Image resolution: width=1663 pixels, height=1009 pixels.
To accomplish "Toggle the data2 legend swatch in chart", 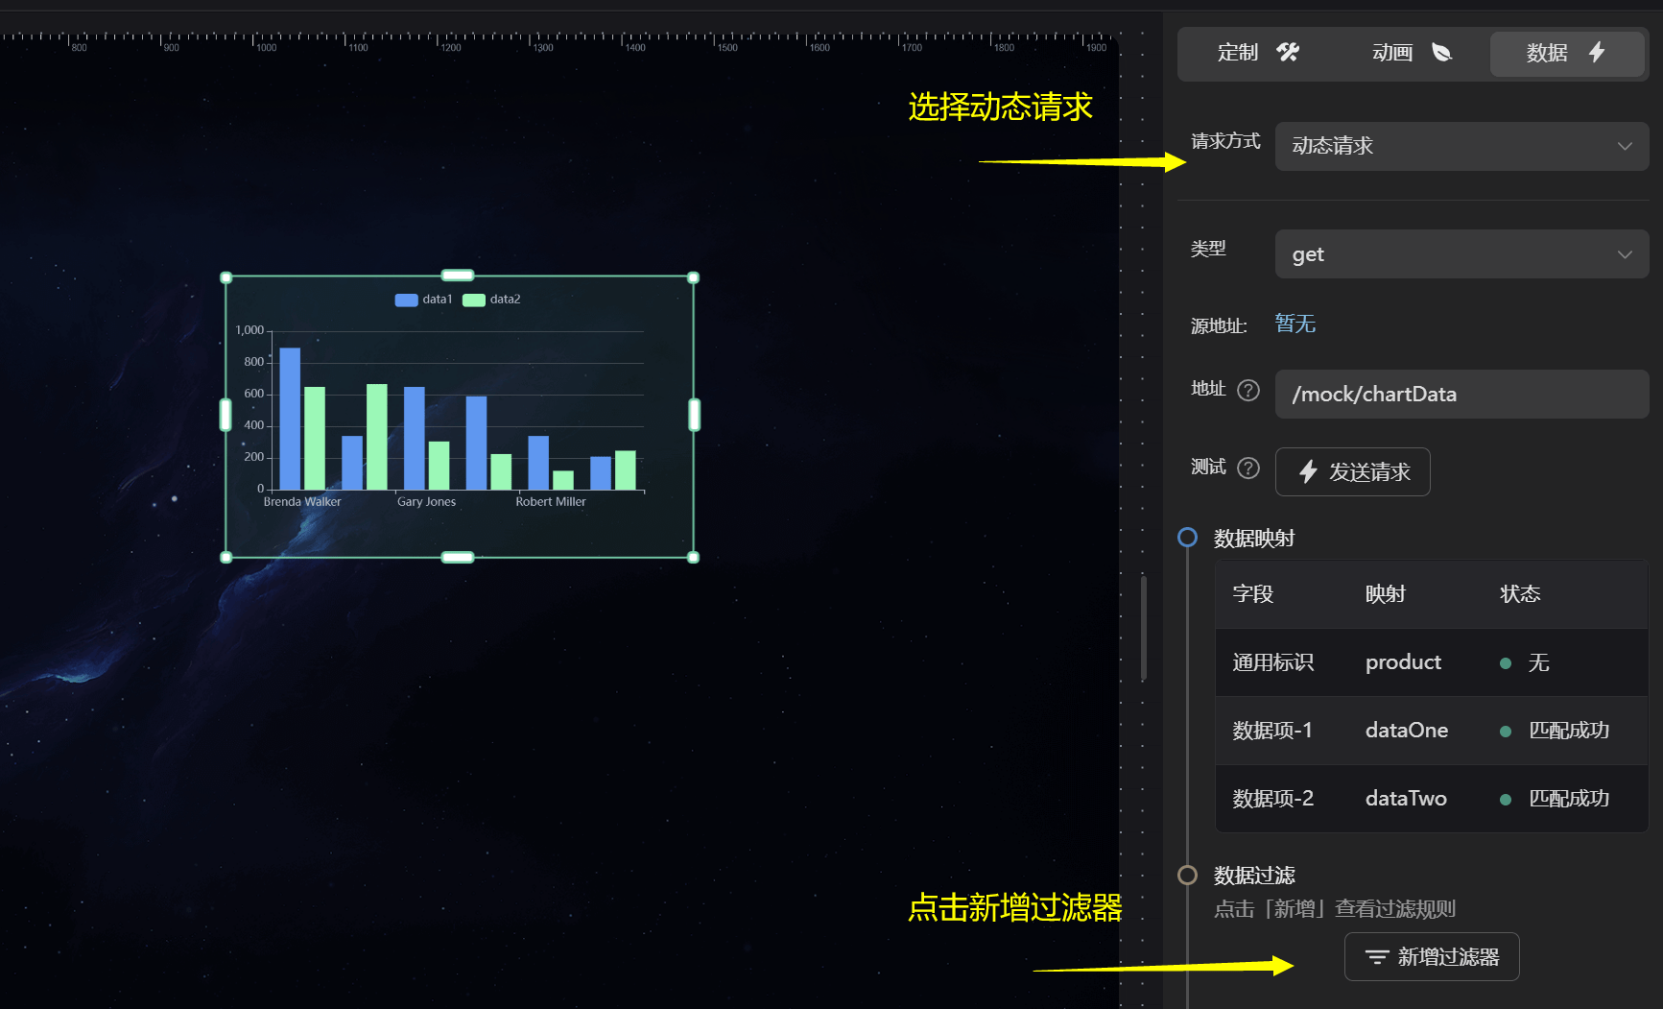I will [x=474, y=300].
